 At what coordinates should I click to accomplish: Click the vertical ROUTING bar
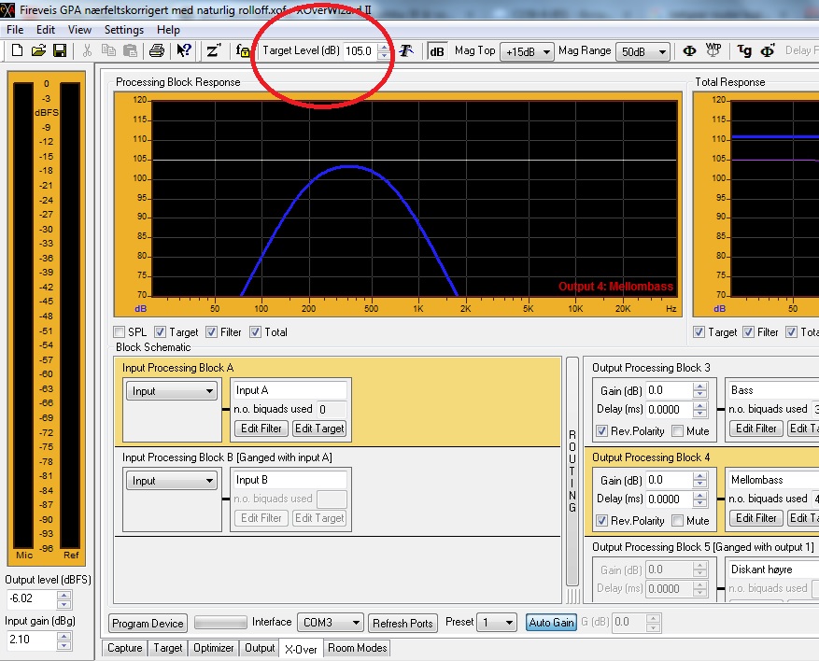pyautogui.click(x=572, y=471)
